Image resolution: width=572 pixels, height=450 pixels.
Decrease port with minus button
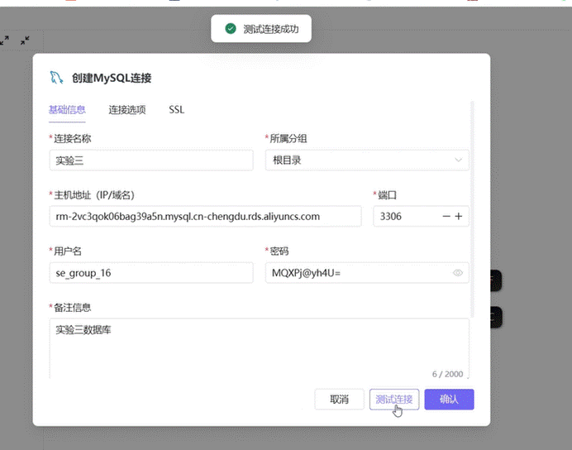(446, 217)
